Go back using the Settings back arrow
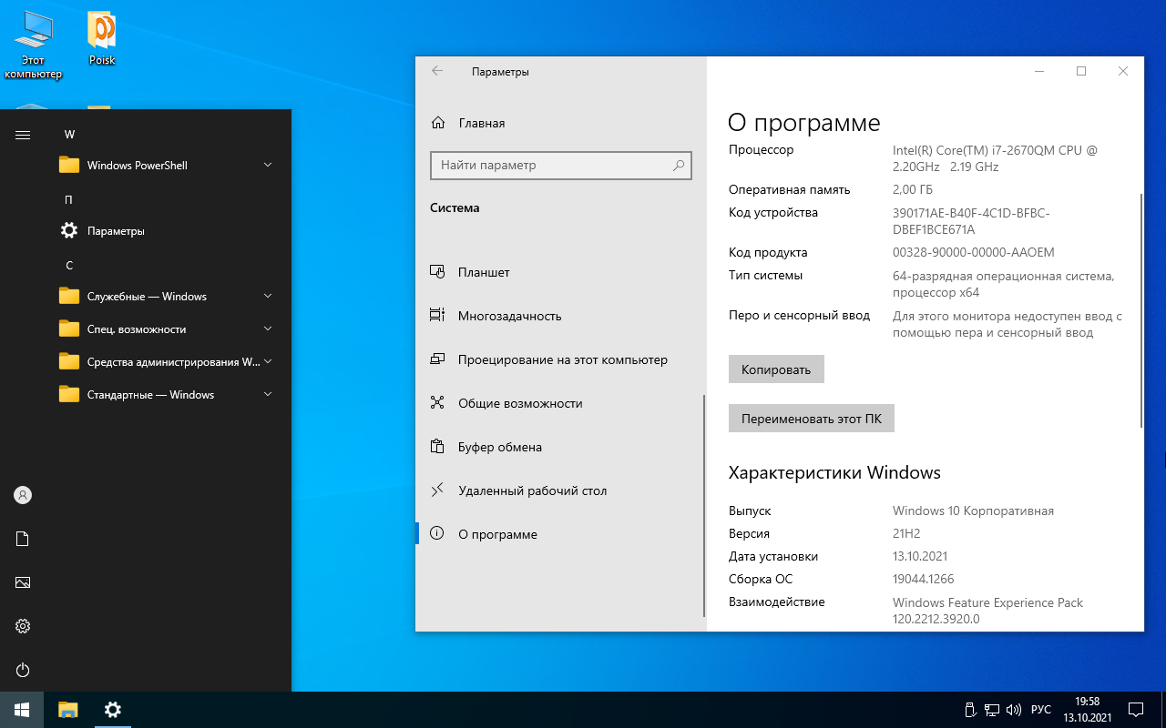 point(437,71)
